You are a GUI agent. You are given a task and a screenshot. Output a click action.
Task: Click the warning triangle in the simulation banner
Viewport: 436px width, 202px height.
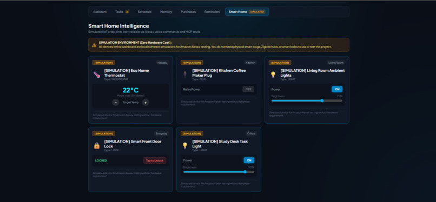[x=94, y=45]
